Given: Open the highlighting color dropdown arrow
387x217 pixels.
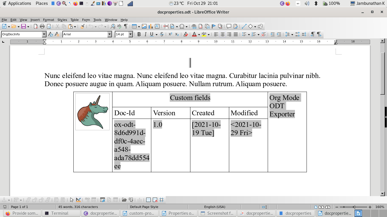Looking at the screenshot, I should tap(209, 34).
